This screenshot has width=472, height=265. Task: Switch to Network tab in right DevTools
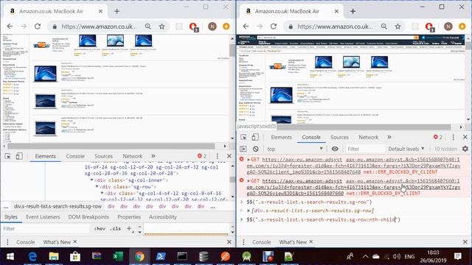[x=369, y=138]
